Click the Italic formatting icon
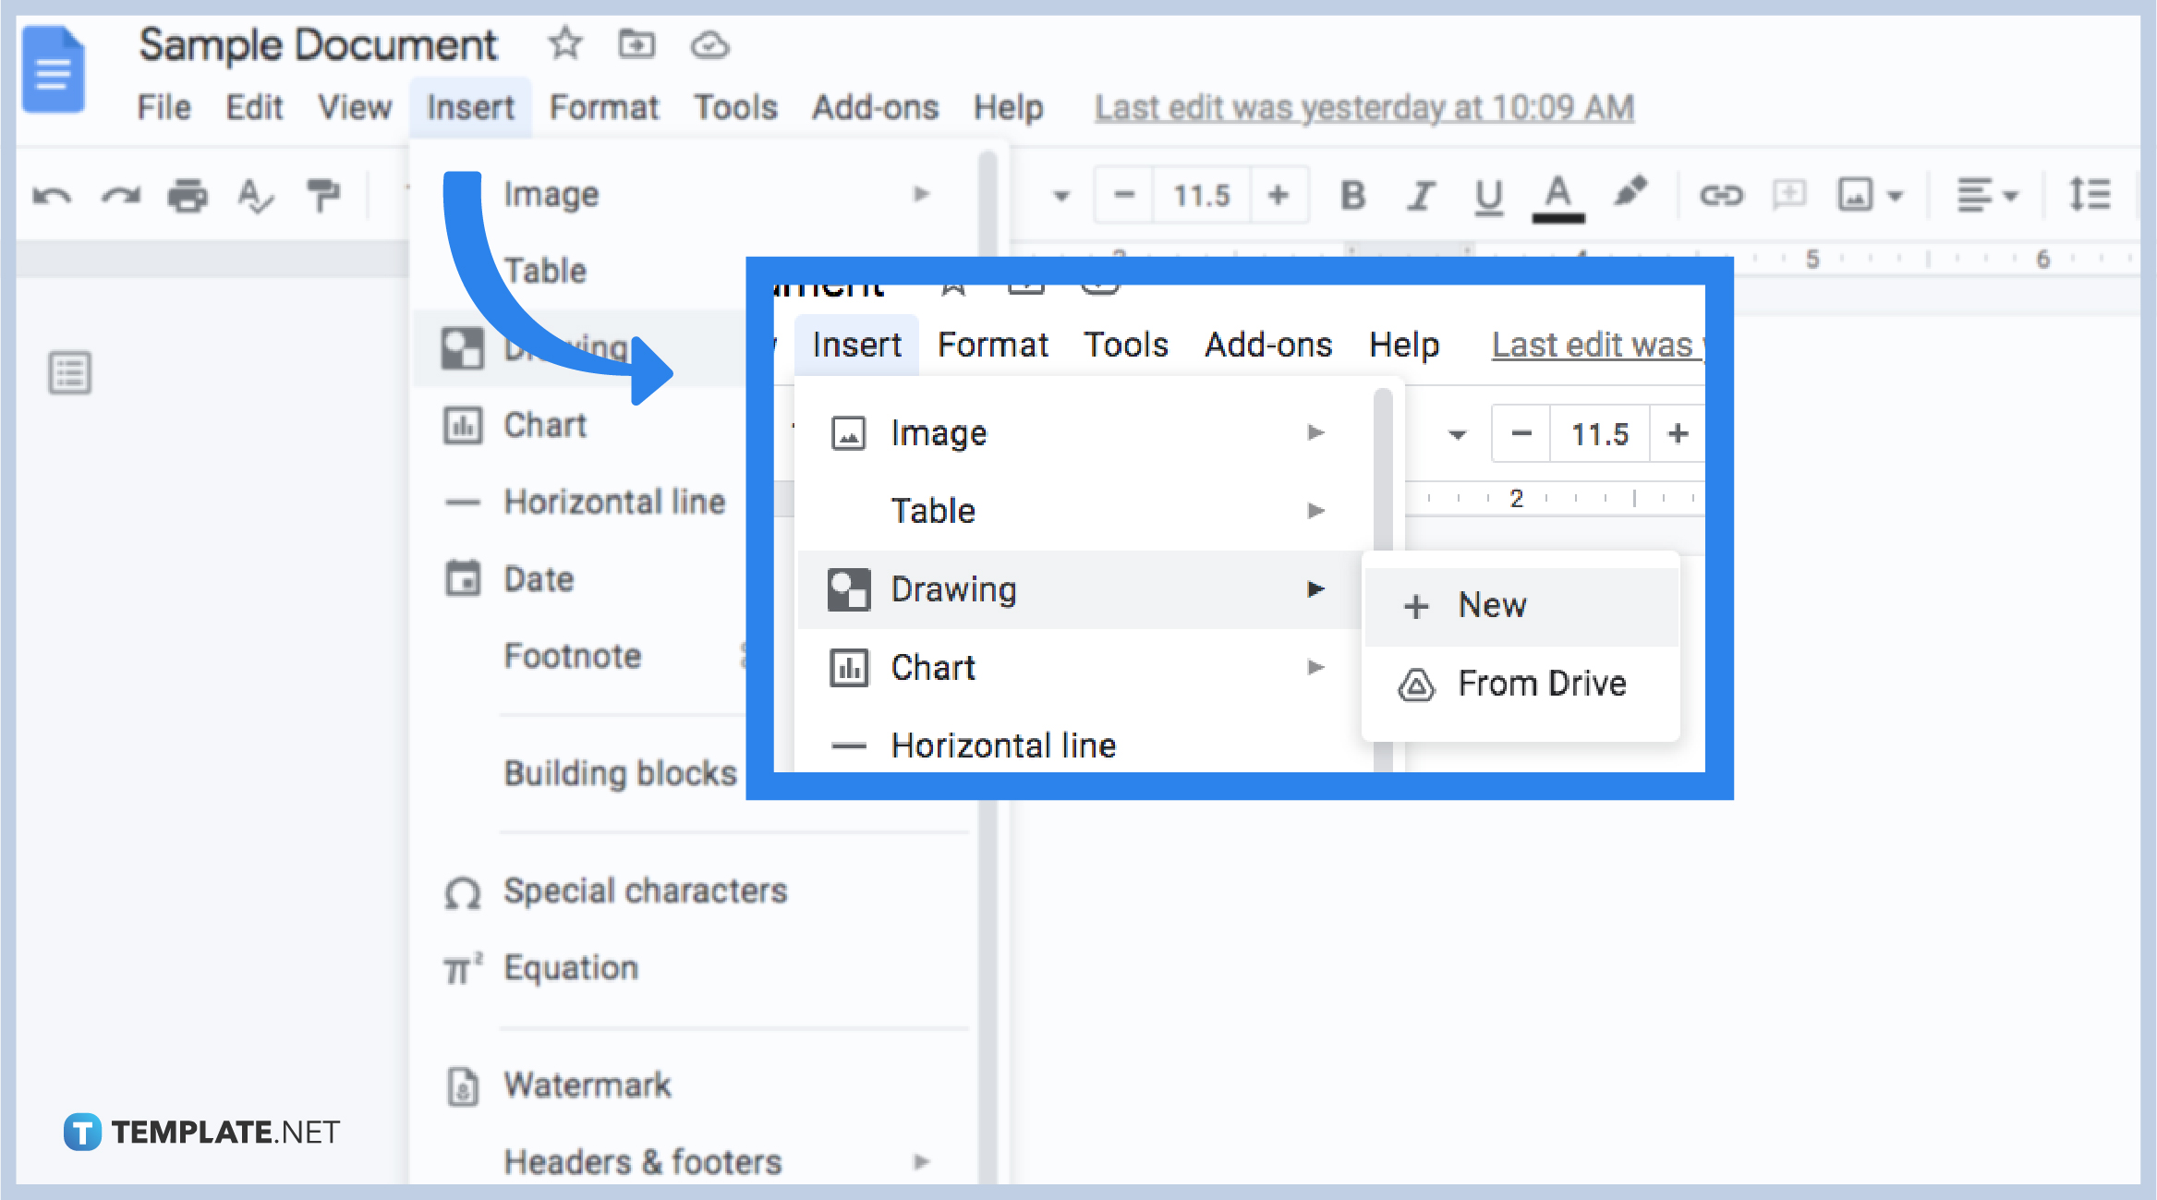Image resolution: width=2157 pixels, height=1200 pixels. (x=1400, y=195)
